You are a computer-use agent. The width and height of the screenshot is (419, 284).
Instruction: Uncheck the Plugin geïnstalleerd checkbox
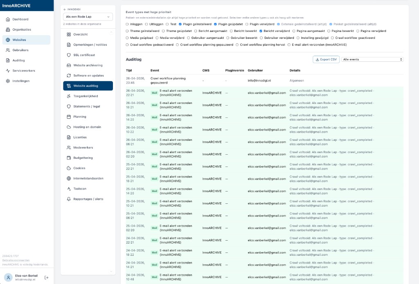click(180, 24)
